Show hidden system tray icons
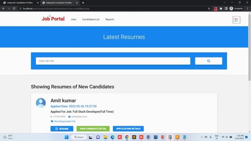 pos(202,137)
